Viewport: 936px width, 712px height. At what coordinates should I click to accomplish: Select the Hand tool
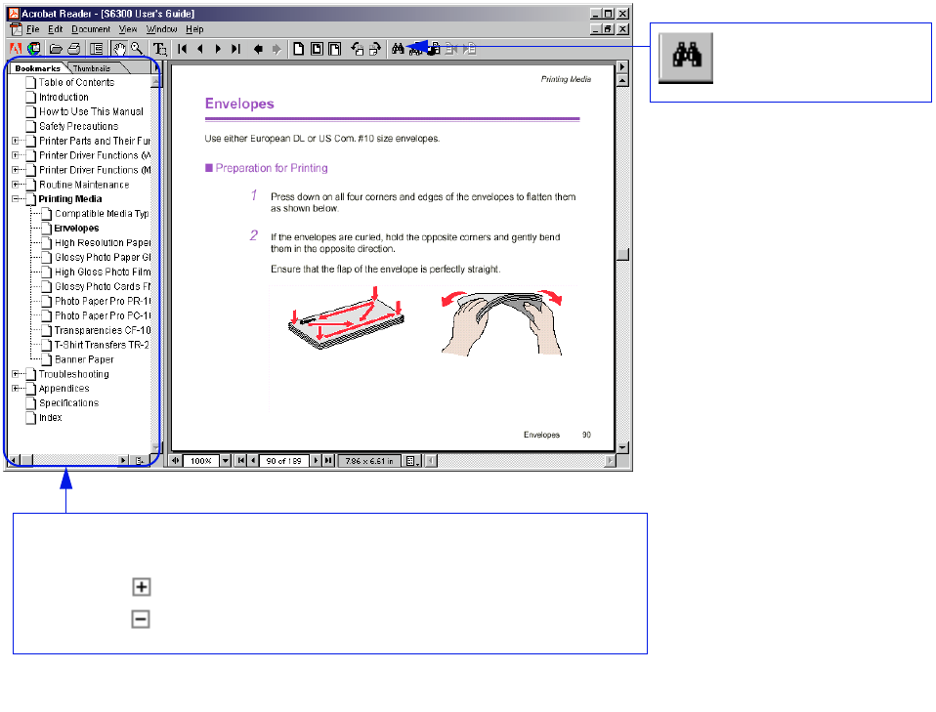click(x=120, y=48)
